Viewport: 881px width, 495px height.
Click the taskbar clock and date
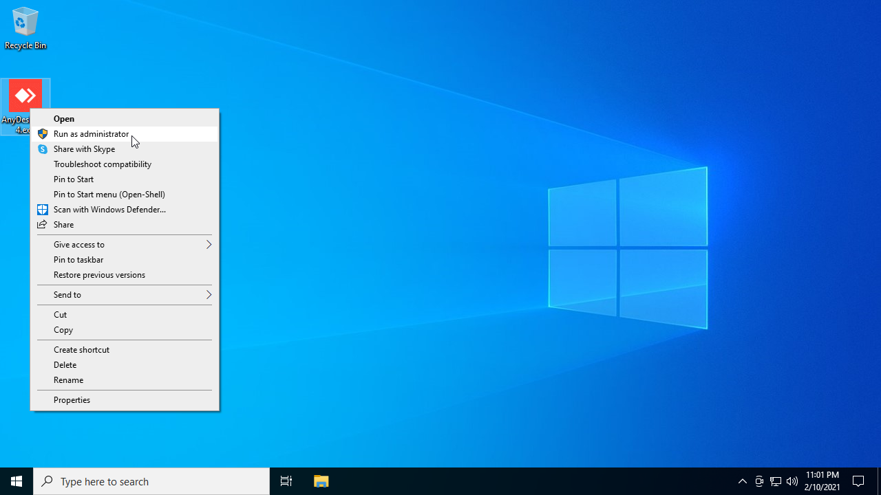point(822,481)
